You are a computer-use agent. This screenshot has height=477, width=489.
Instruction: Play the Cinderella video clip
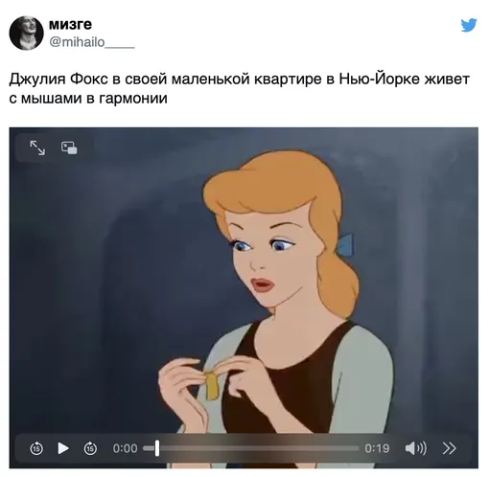(x=63, y=448)
